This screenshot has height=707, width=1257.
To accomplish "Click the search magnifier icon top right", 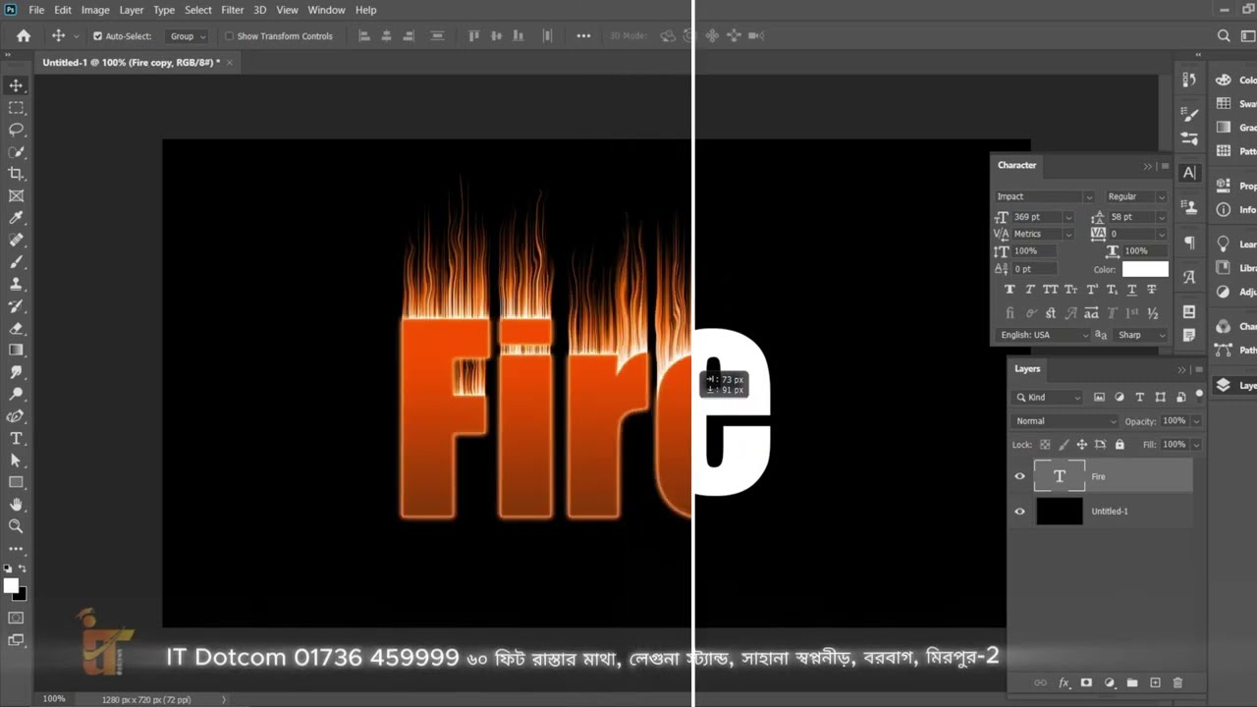I will point(1224,35).
